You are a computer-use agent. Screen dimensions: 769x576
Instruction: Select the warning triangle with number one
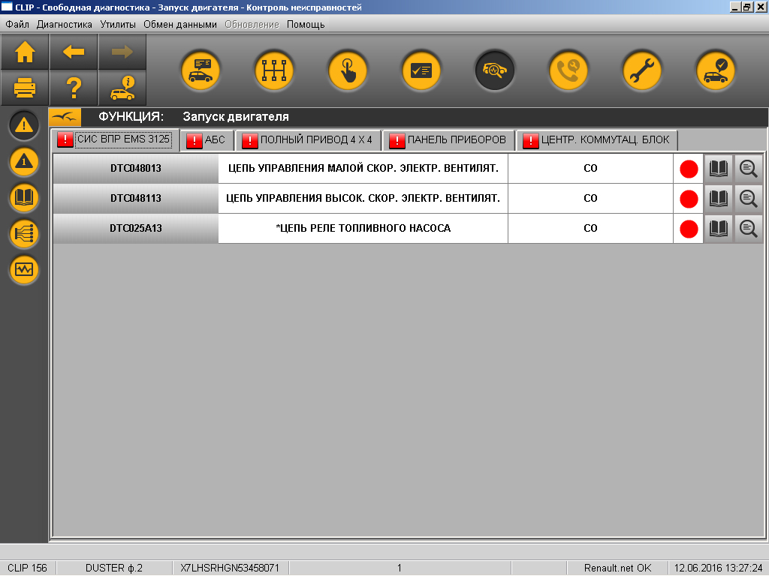pyautogui.click(x=24, y=161)
